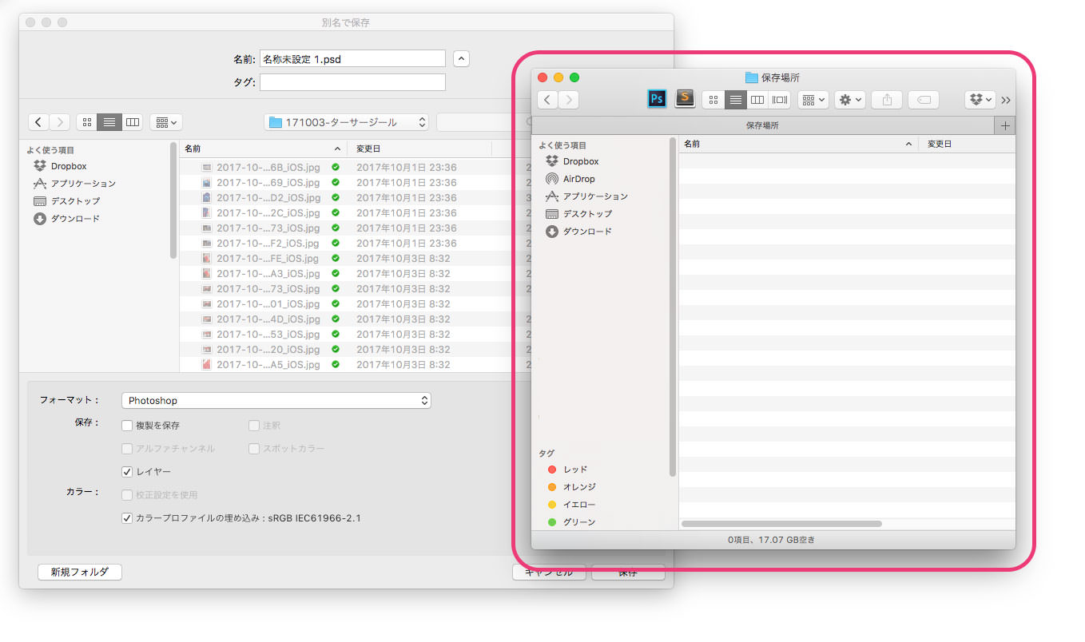Select the 保存場所 Finder tab

pyautogui.click(x=762, y=125)
